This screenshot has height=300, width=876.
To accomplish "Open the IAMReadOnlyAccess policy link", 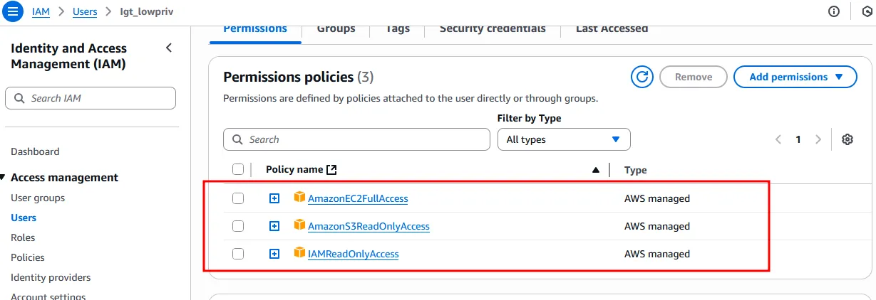I will coord(353,254).
